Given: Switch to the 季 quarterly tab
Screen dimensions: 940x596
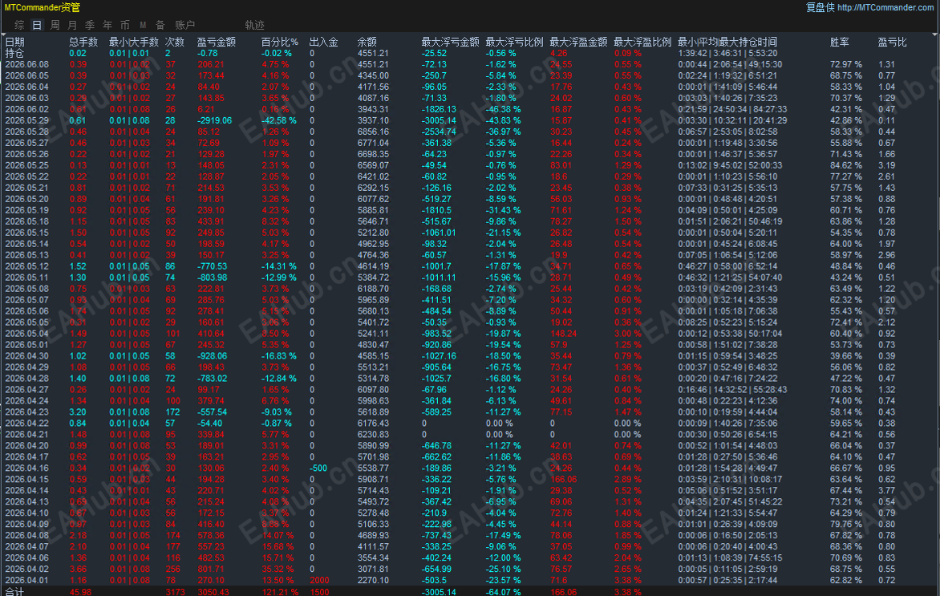Looking at the screenshot, I should [x=90, y=25].
